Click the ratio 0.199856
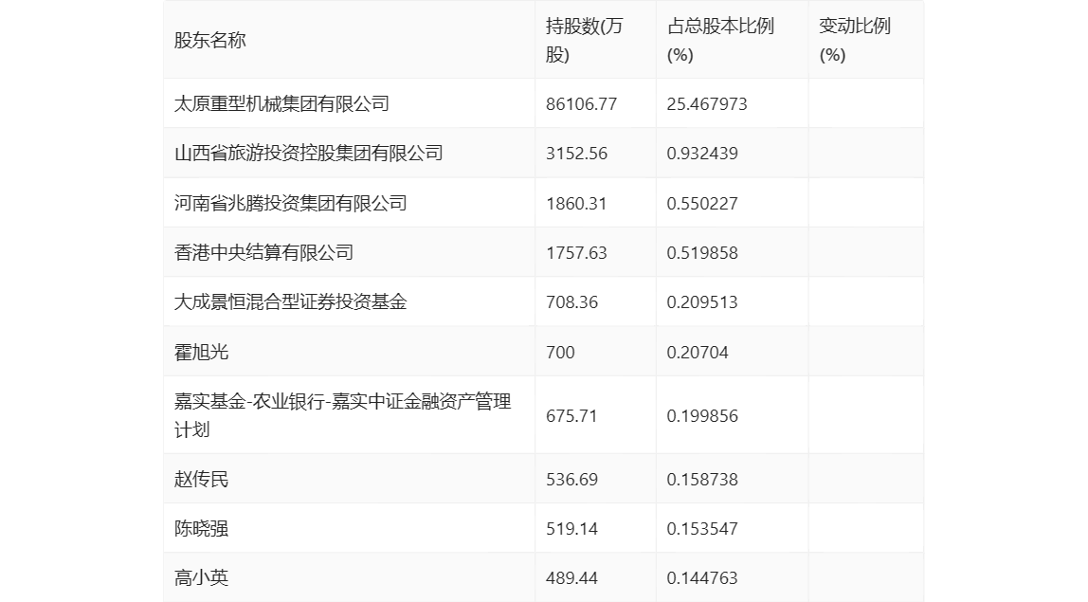 pyautogui.click(x=702, y=416)
